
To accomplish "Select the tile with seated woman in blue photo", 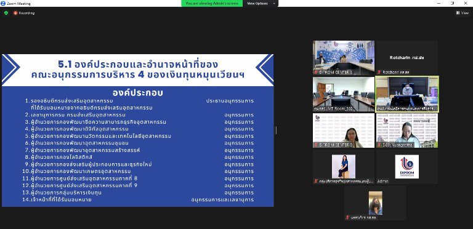I will [344, 167].
